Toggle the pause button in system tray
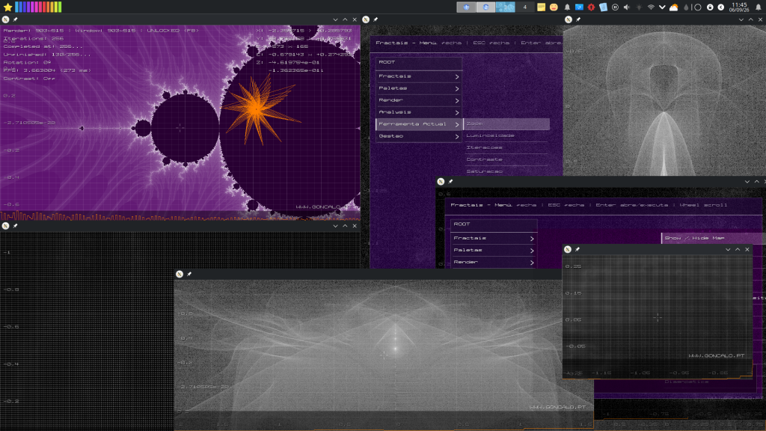This screenshot has width=766, height=431. coord(615,7)
